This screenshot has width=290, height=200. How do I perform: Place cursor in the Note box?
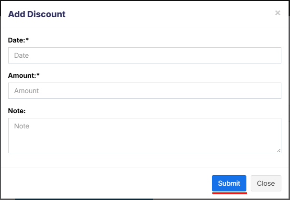144,136
